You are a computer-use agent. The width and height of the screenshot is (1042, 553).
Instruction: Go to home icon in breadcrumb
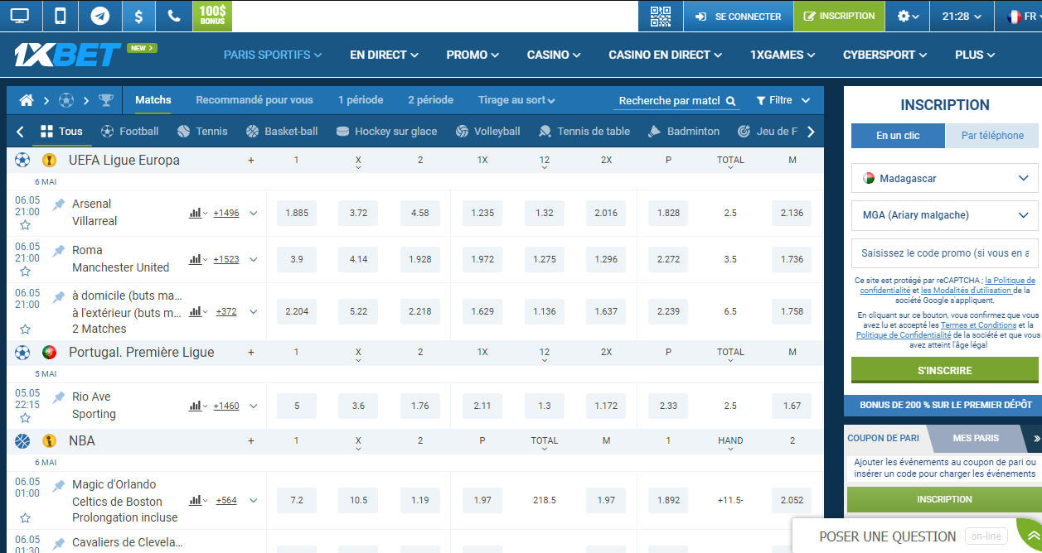pyautogui.click(x=27, y=100)
